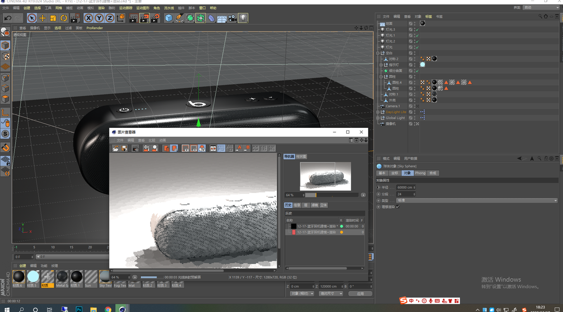Toggle green check of 细分曲面
The height and width of the screenshot is (312, 563).
pos(417,71)
